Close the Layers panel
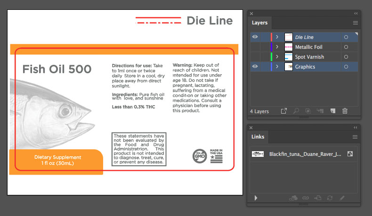 point(251,14)
